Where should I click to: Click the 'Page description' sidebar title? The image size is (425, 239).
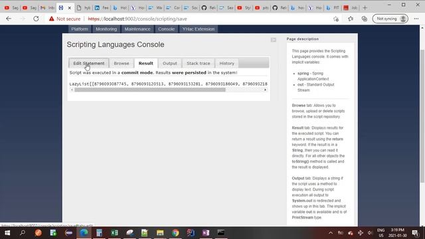coord(303,39)
